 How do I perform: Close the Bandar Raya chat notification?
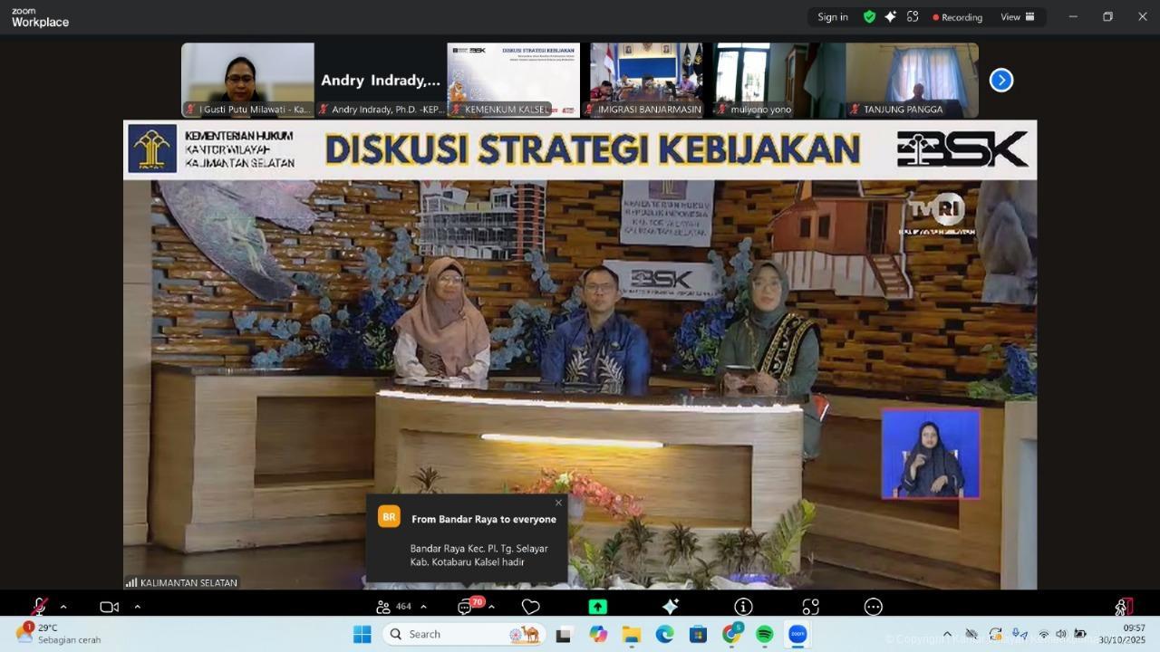click(558, 503)
